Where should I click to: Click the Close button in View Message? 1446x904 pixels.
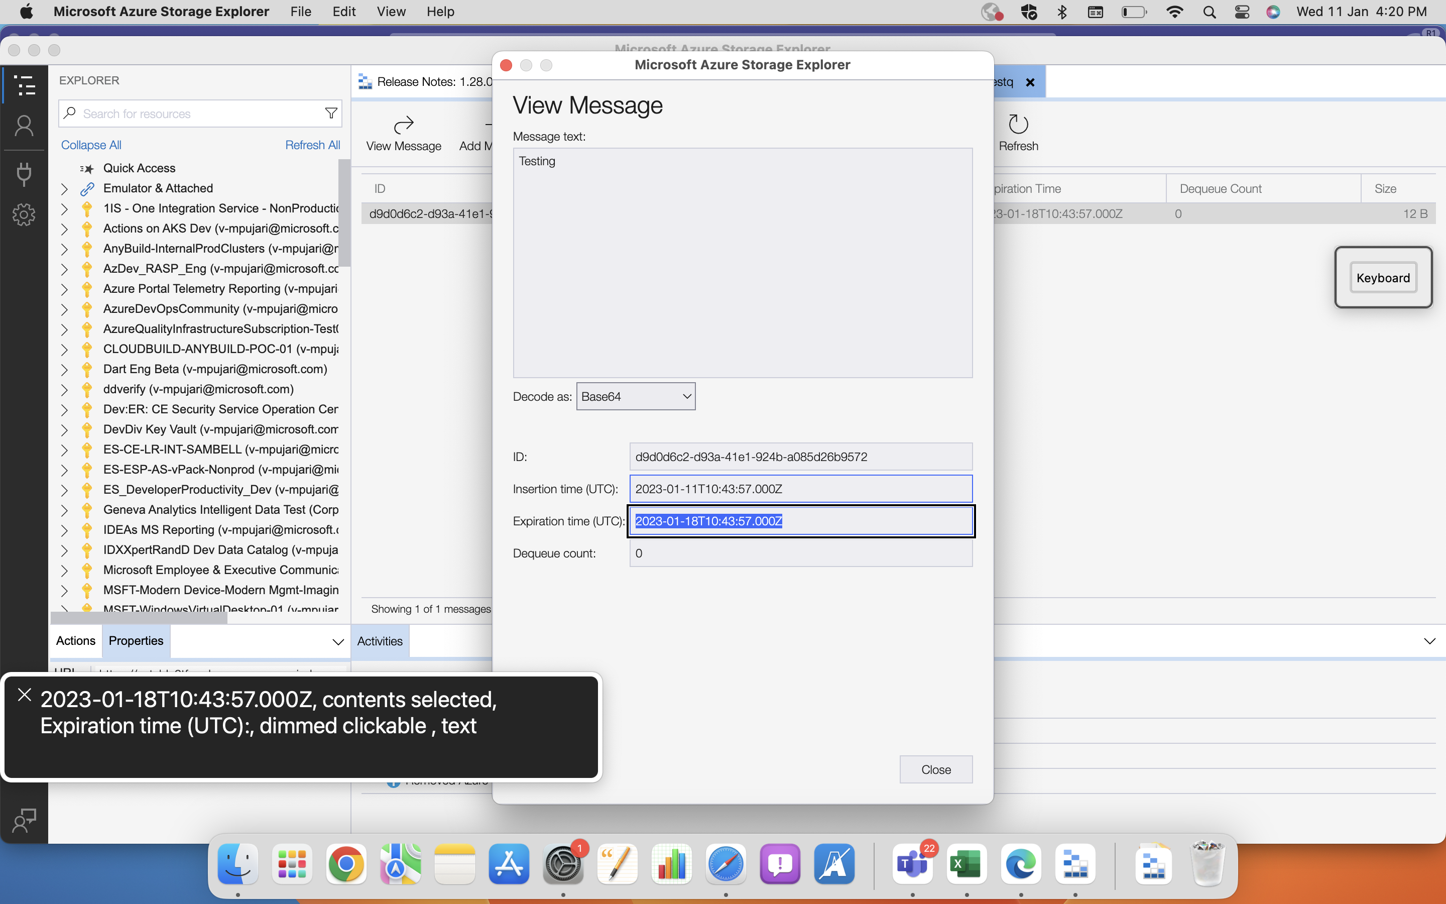[x=935, y=769]
